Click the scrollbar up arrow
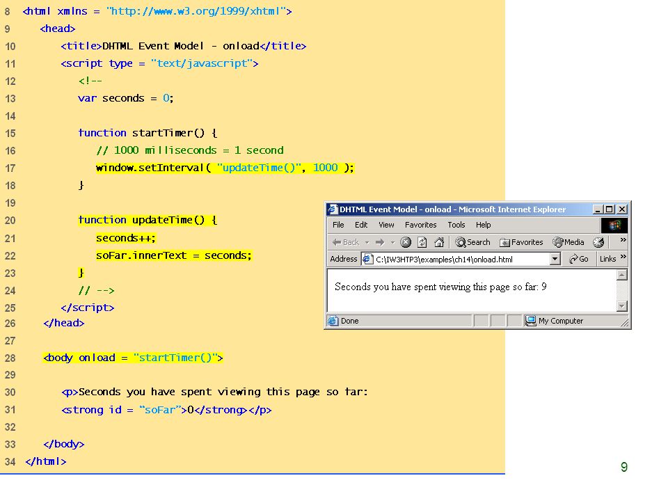This screenshot has width=668, height=501. click(622, 275)
